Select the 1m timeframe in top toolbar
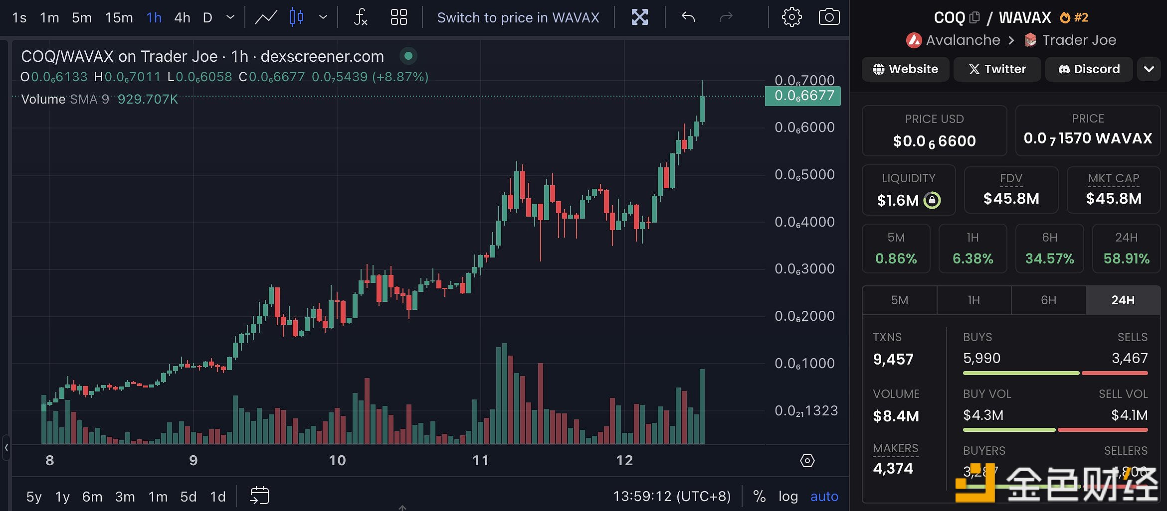 coord(49,18)
